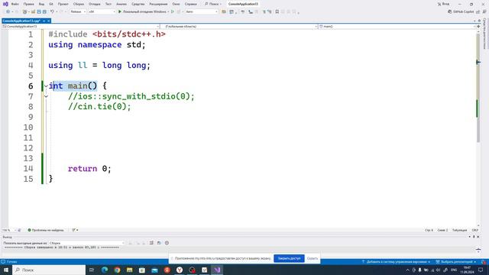489x275 pixels.
Task: Click the ENG language indicator
Action: [454, 270]
